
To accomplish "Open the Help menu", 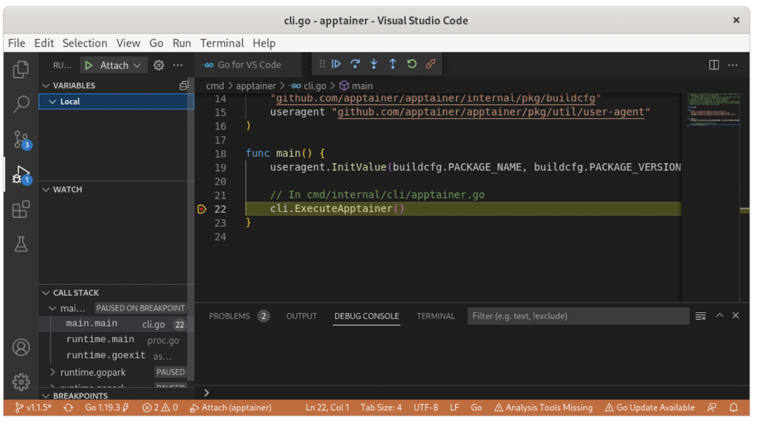I will pyautogui.click(x=264, y=43).
